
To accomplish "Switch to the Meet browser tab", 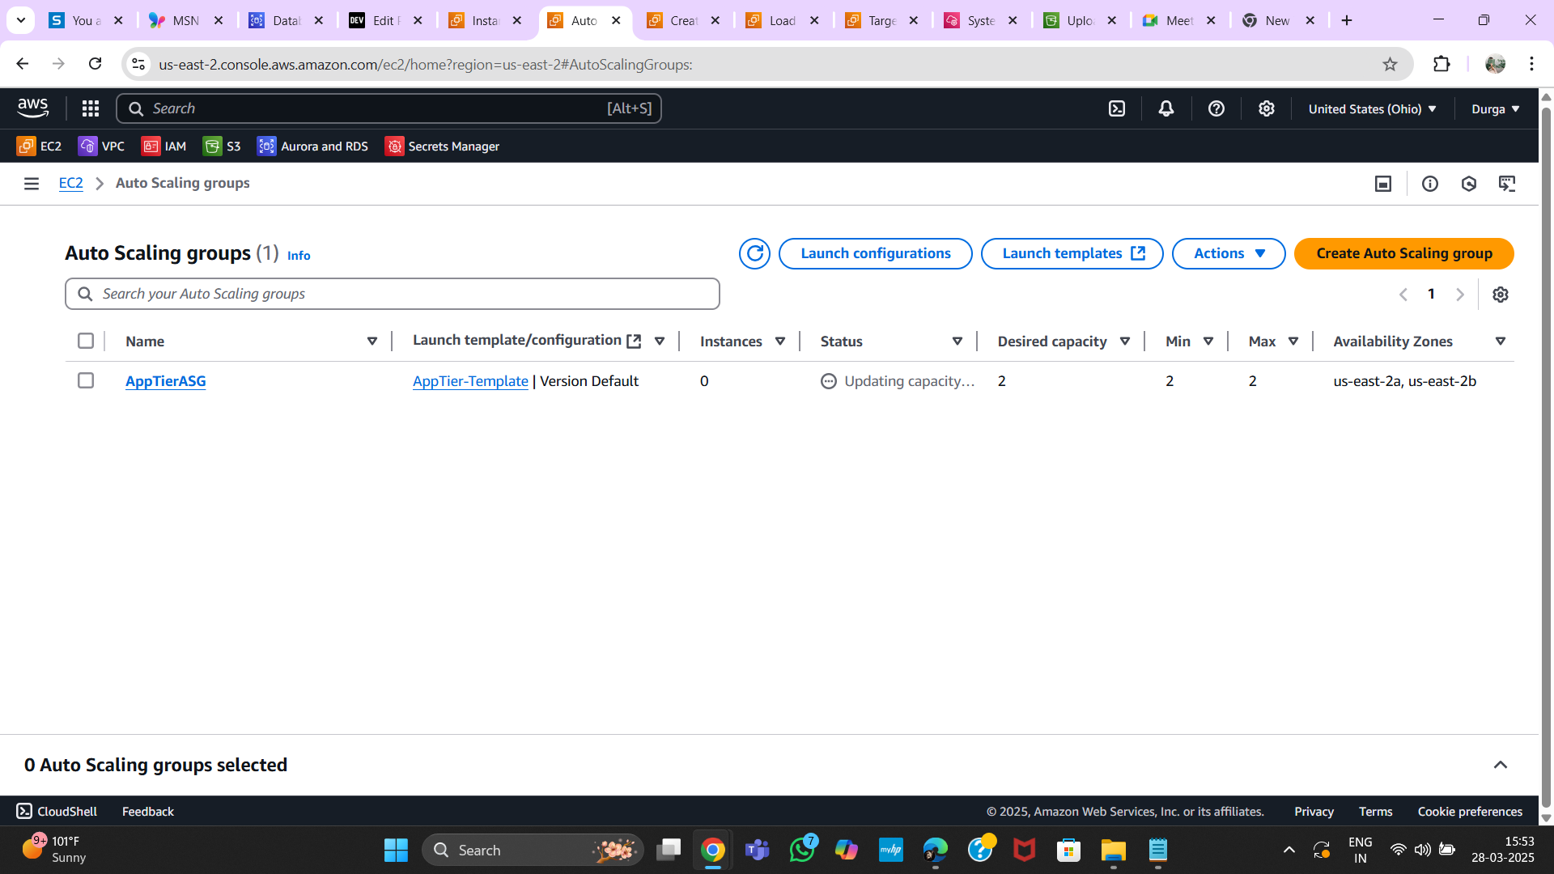I will click(x=1178, y=20).
